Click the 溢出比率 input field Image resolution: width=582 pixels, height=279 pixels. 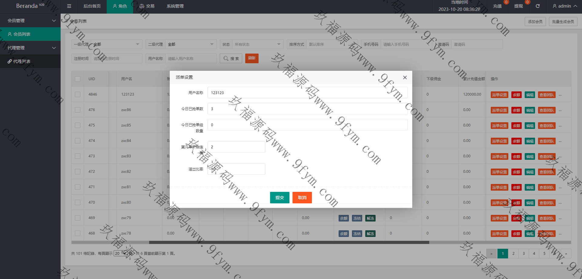(236, 169)
